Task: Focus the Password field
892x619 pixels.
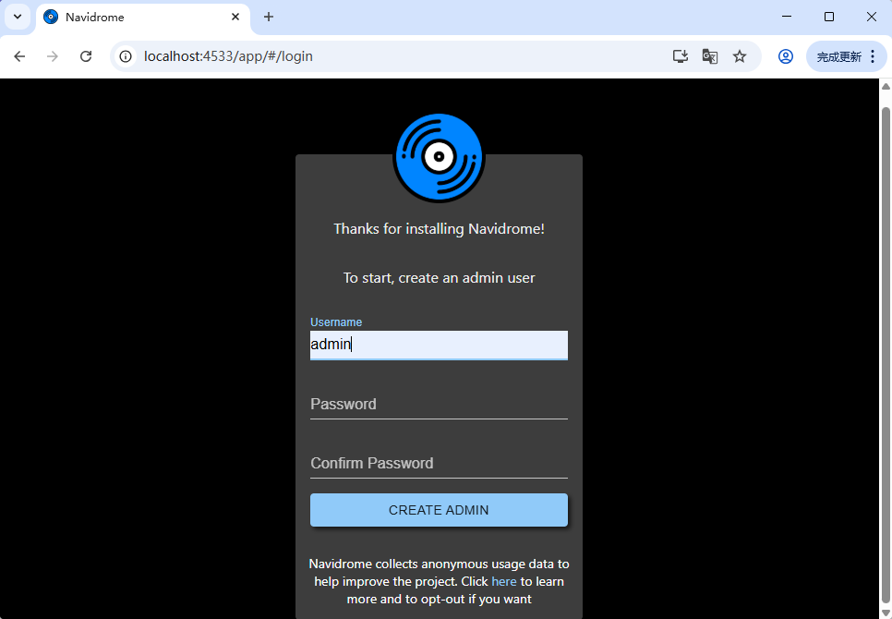Action: click(439, 405)
